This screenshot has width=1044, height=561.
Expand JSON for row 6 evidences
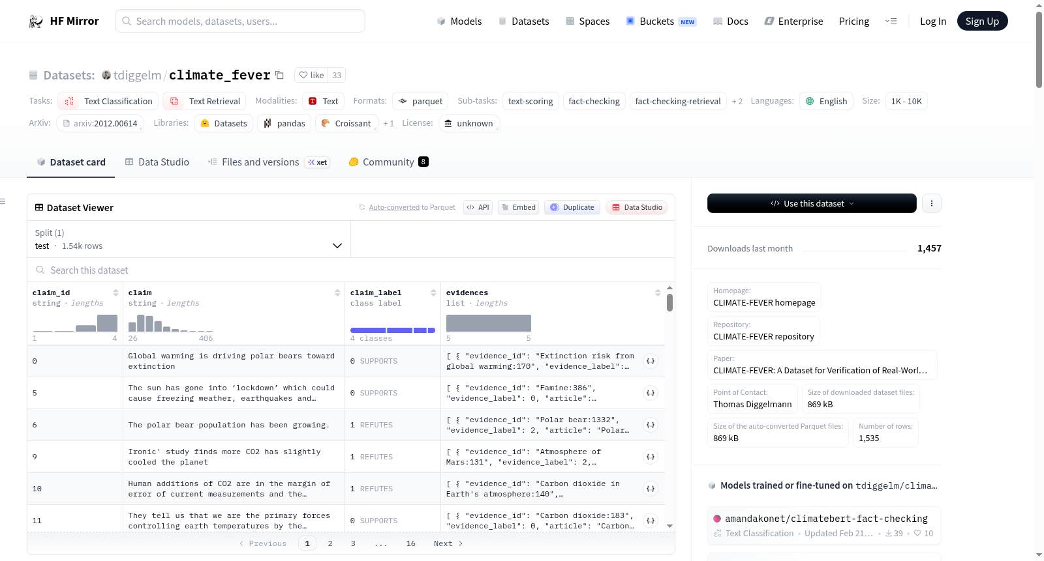pos(651,425)
